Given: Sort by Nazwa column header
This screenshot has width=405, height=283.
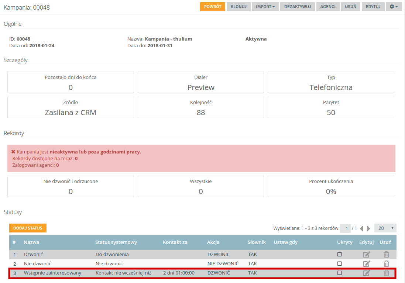Looking at the screenshot, I should pyautogui.click(x=31, y=242).
